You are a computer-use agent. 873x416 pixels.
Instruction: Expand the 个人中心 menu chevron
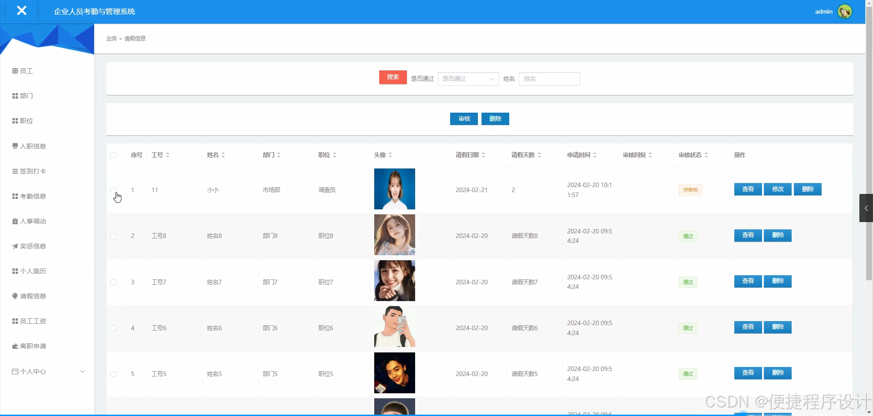click(x=83, y=371)
